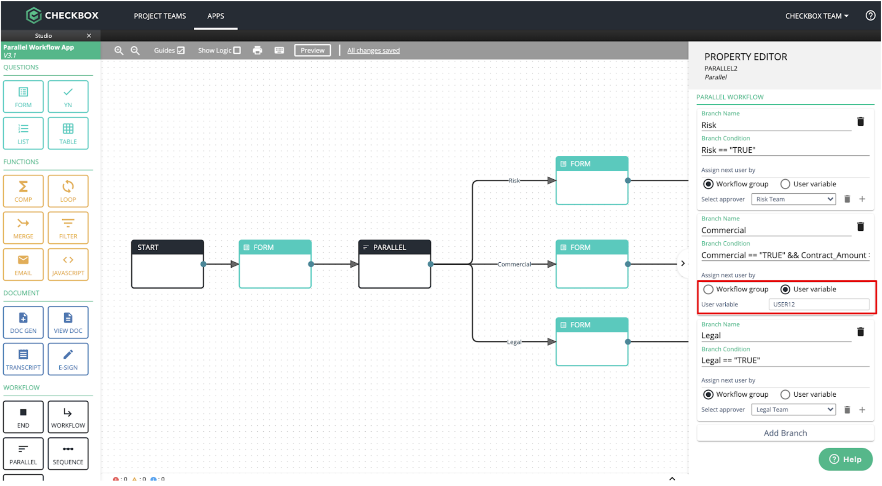Select Workflow group for Commercial branch
Image resolution: width=882 pixels, height=486 pixels.
[x=709, y=290]
